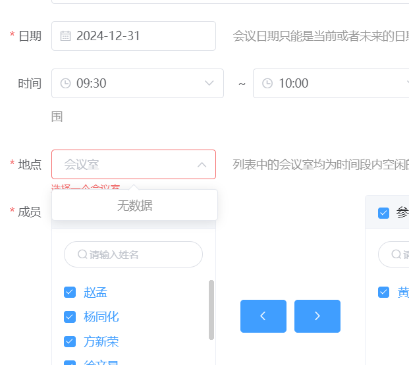The image size is (409, 365).
Task: Click the name 赵孟 in the list
Action: [95, 293]
